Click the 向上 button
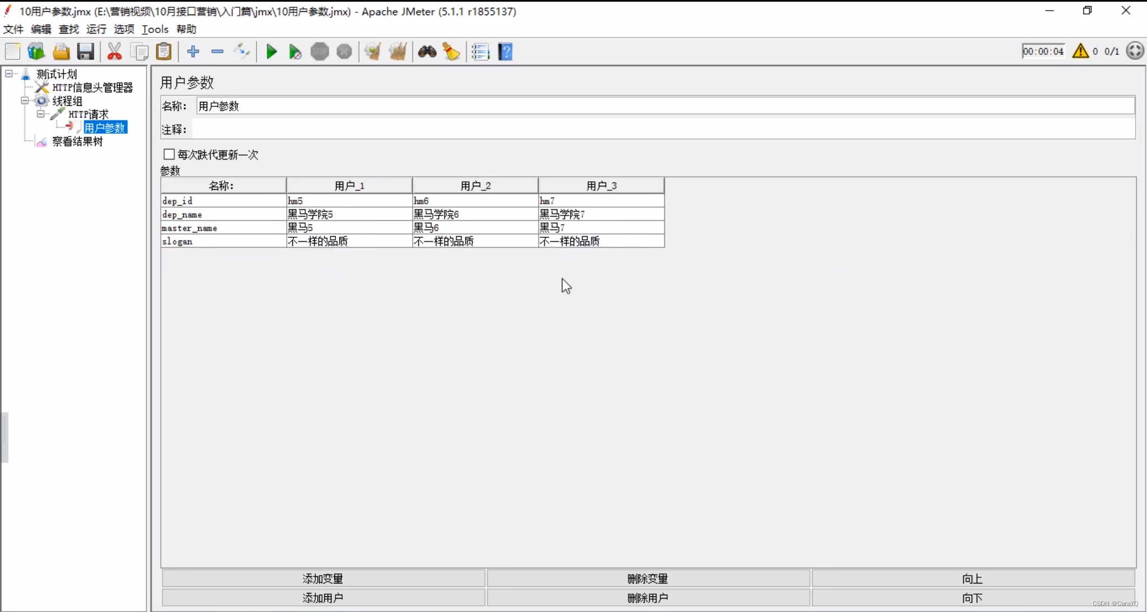1147x612 pixels. click(973, 578)
